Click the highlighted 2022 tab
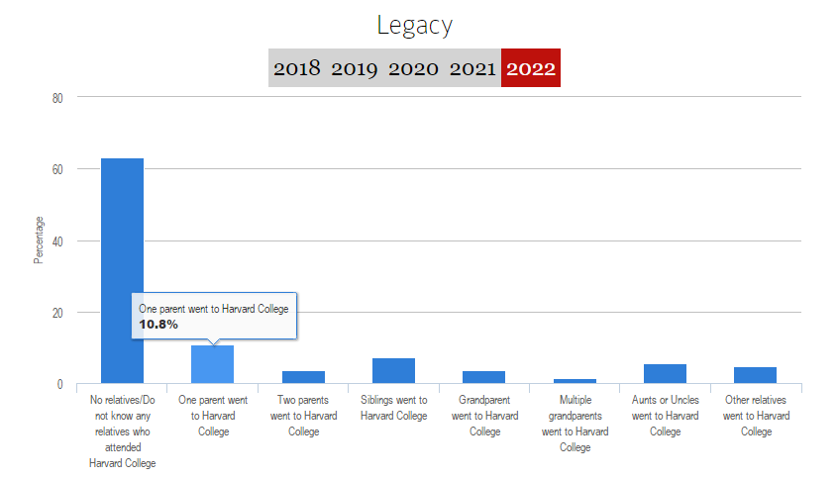 [x=531, y=68]
